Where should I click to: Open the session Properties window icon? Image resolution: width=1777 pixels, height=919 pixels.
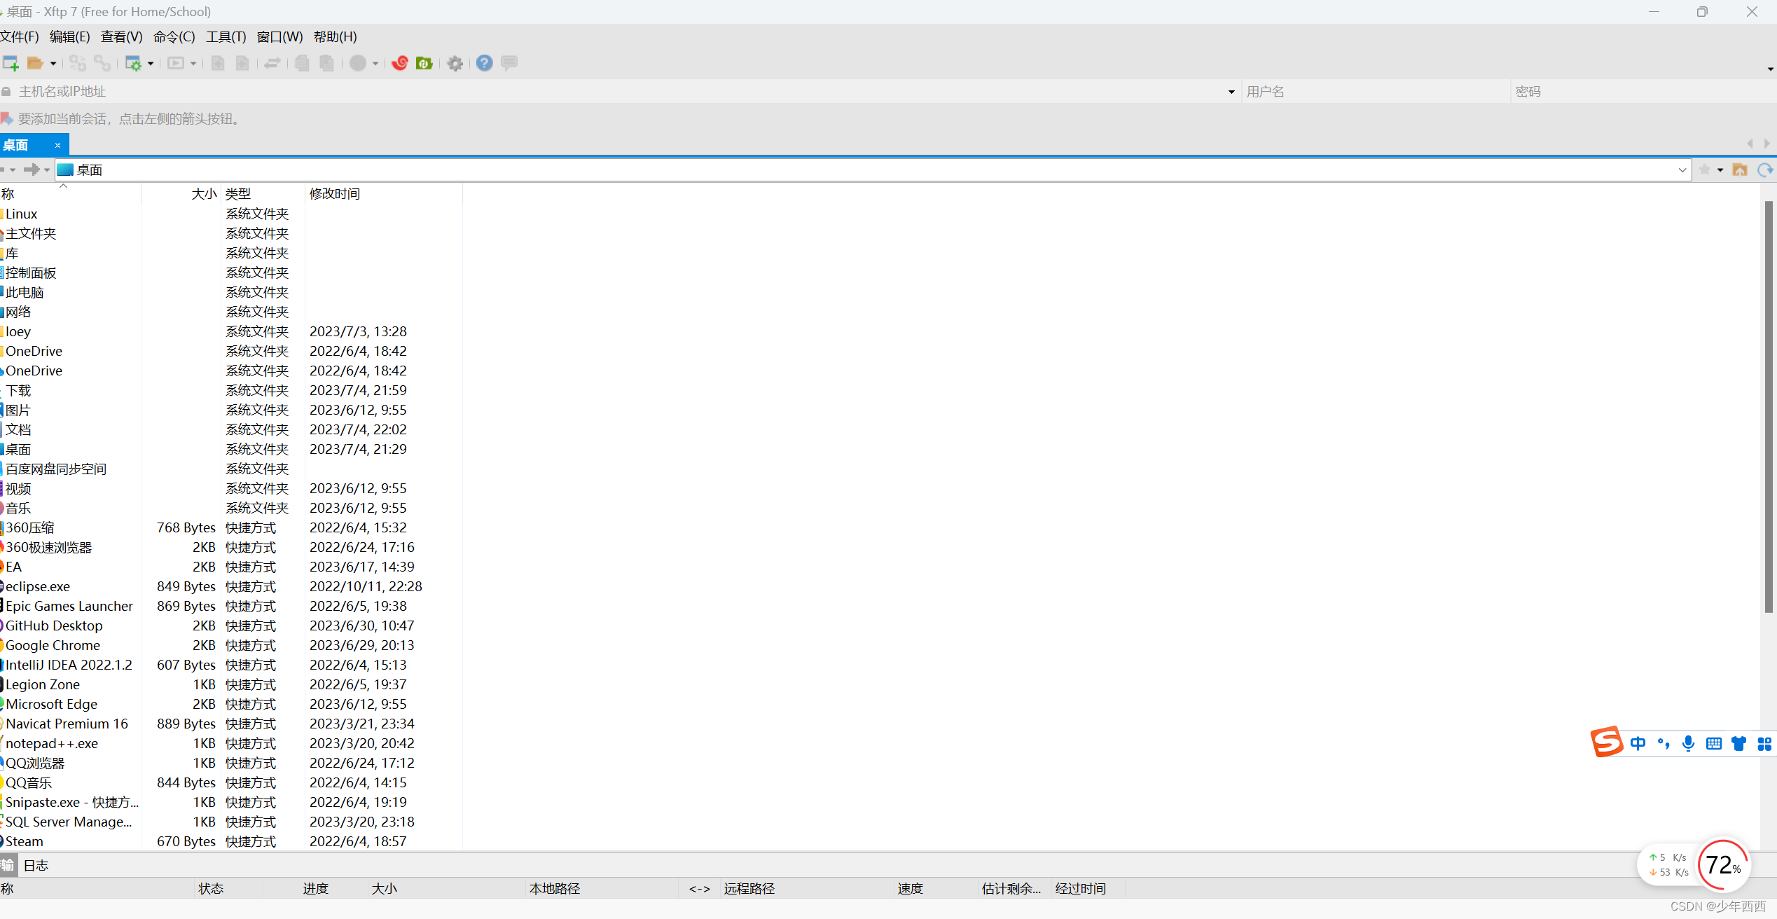click(x=132, y=63)
